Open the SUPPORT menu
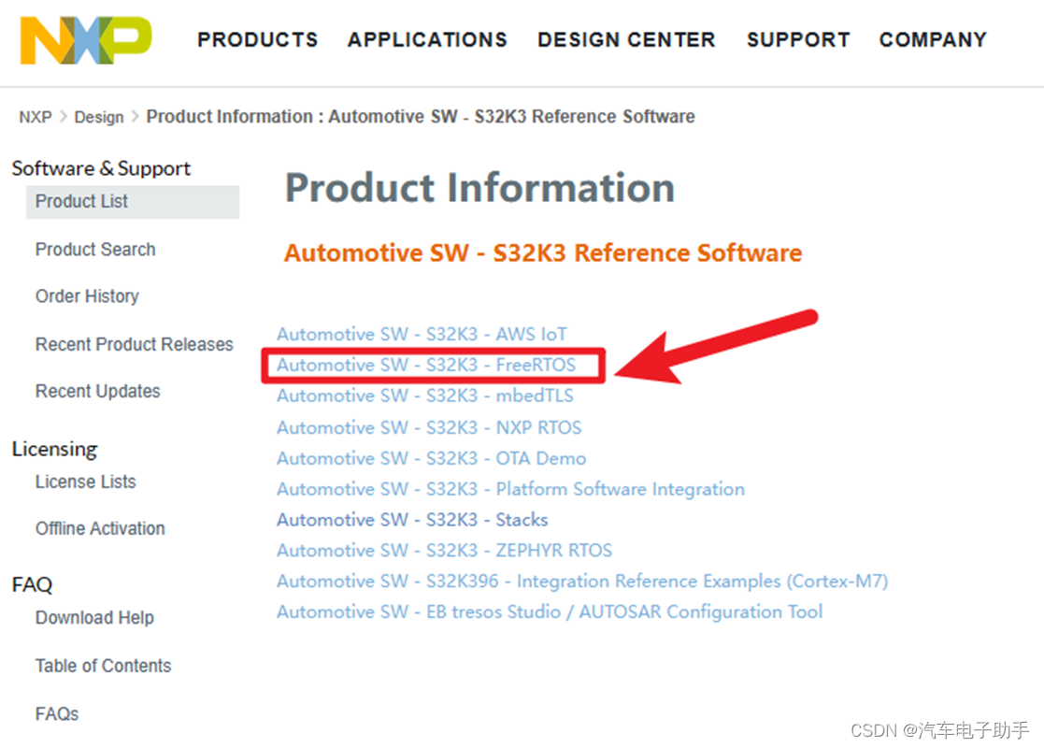Screen dimensions: 1044x748 point(798,40)
